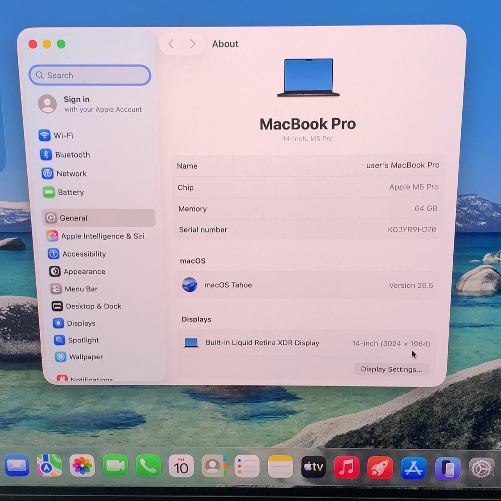Open Notes from the Dock

point(280,466)
